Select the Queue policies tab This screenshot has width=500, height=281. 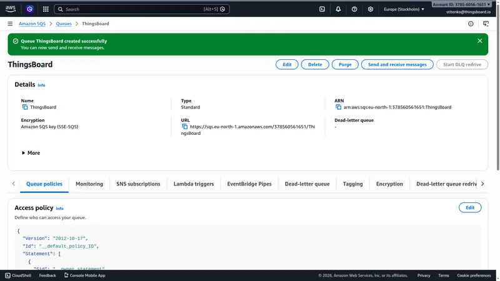(44, 184)
